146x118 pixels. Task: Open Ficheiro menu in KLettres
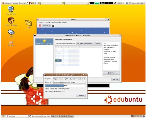click(x=41, y=22)
